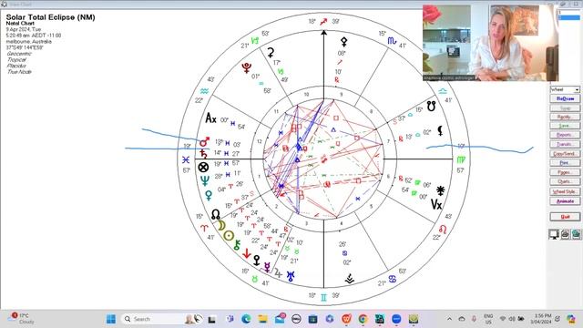This screenshot has height=328, width=583.
Task: Show hidden system tray icons chevron
Action: coord(449,319)
